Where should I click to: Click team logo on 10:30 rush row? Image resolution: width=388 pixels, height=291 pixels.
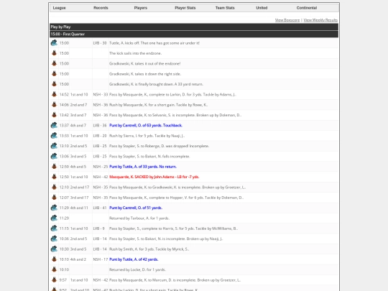point(54,249)
